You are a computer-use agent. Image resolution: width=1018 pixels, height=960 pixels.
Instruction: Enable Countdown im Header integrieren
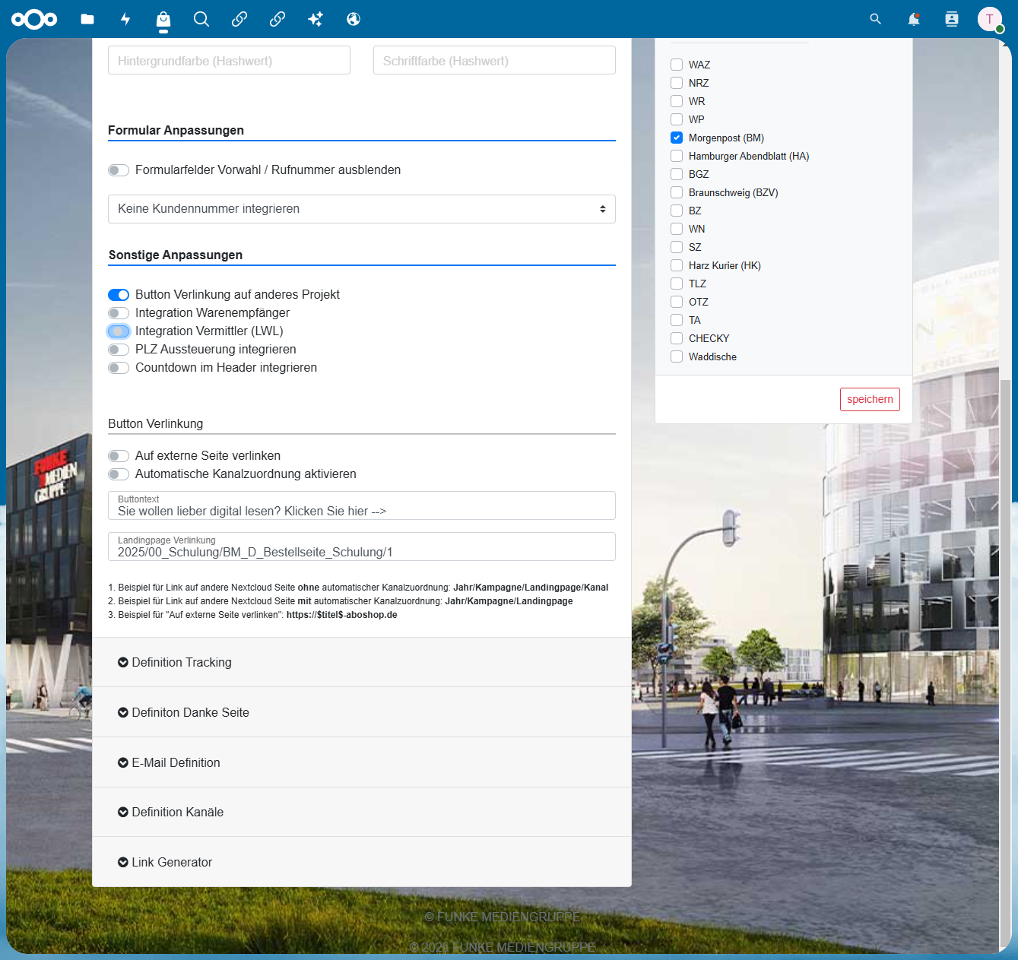pyautogui.click(x=119, y=368)
